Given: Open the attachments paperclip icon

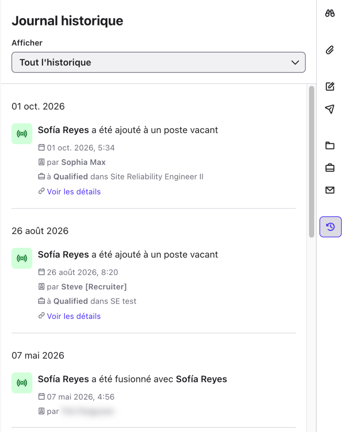Looking at the screenshot, I should 330,50.
